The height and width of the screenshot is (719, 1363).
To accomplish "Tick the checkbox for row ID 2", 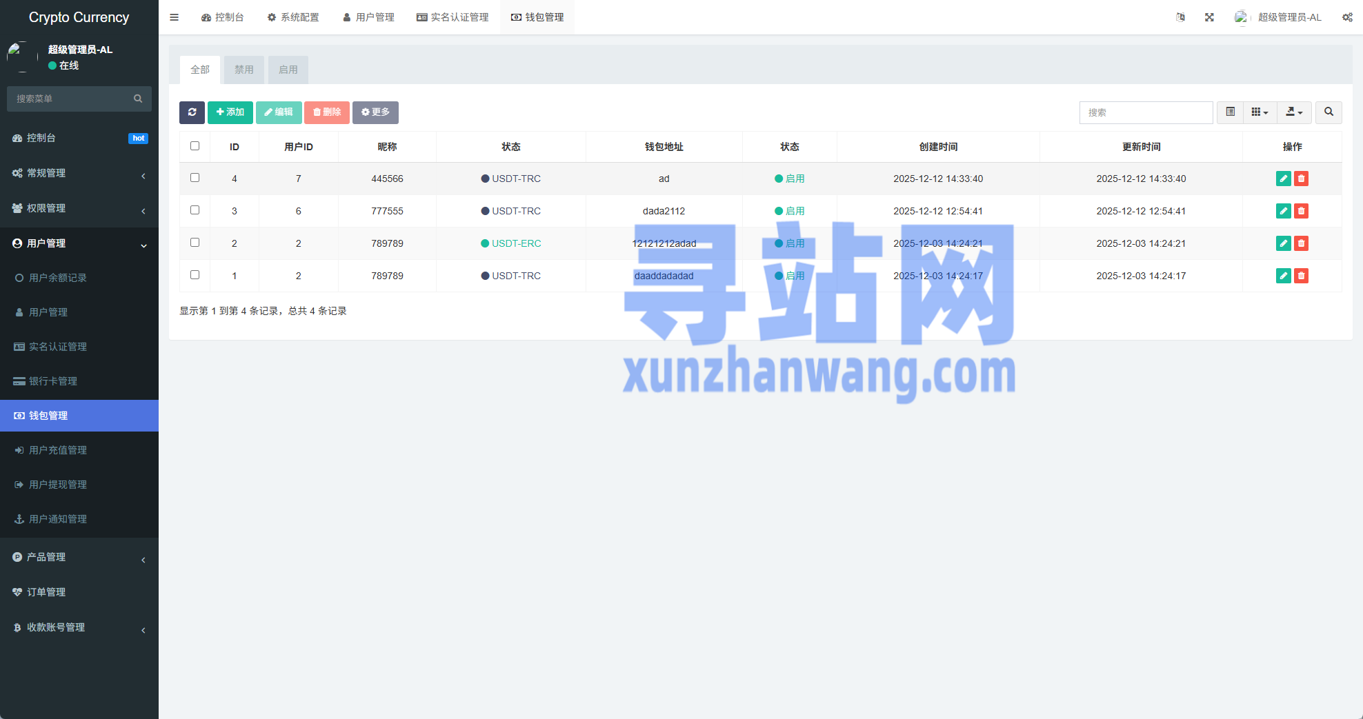I will 195,243.
